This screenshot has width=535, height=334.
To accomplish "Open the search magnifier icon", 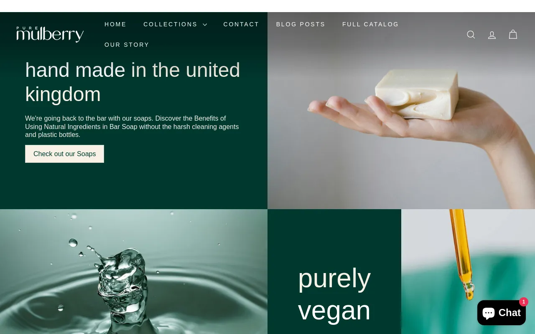I will click(471, 35).
